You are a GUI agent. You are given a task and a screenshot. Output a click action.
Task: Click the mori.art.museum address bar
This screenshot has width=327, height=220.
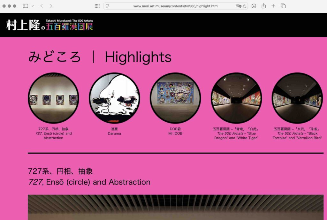176,6
